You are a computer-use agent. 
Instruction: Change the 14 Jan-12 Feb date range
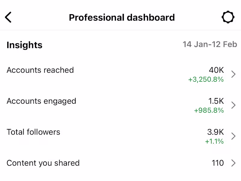click(210, 45)
